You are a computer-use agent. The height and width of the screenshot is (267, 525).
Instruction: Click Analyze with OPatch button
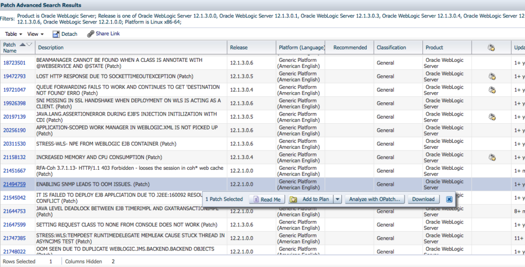[374, 199]
